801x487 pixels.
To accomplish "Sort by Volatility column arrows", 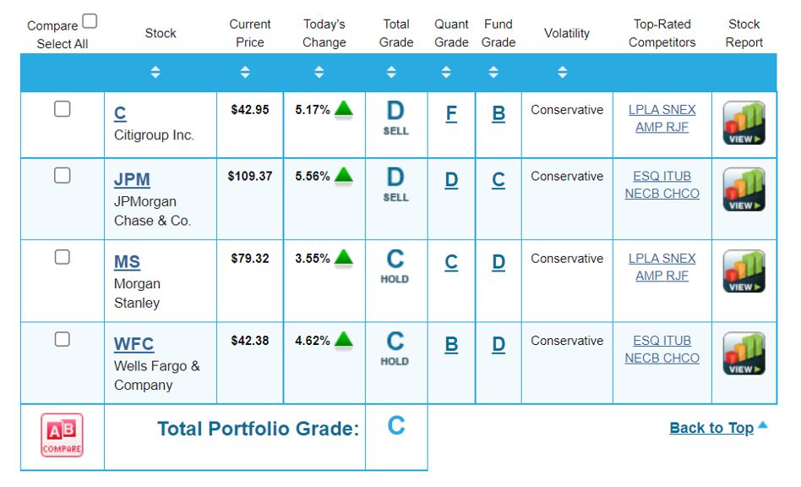I will point(563,73).
